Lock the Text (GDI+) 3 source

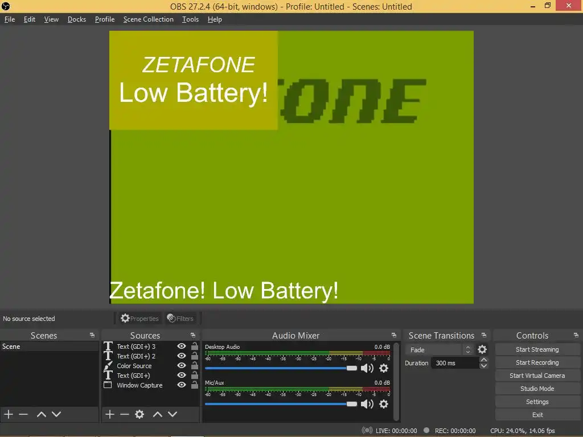pyautogui.click(x=195, y=347)
